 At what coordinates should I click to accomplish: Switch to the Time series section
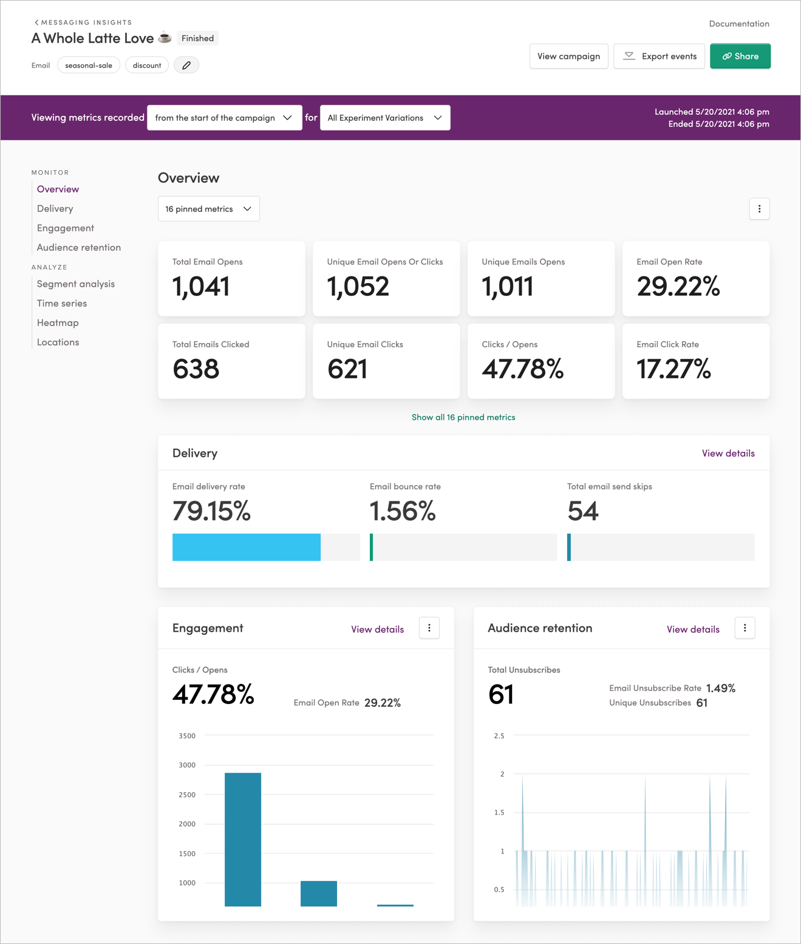[61, 303]
